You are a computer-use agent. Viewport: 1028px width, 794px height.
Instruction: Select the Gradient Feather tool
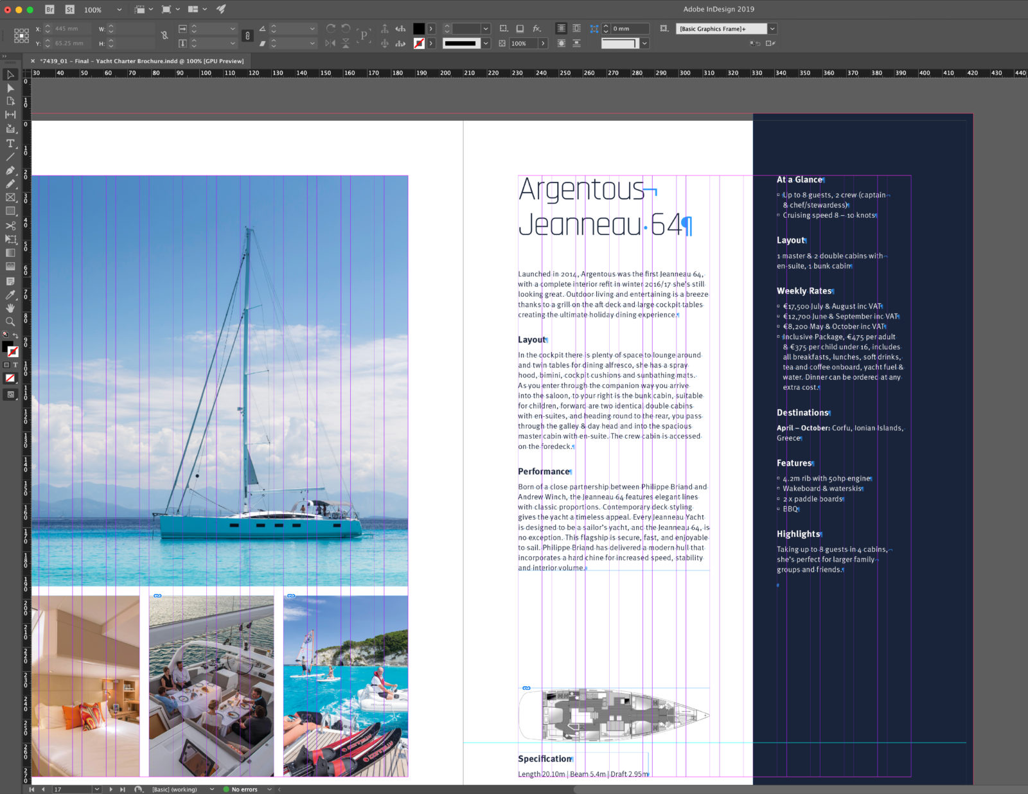pos(10,267)
